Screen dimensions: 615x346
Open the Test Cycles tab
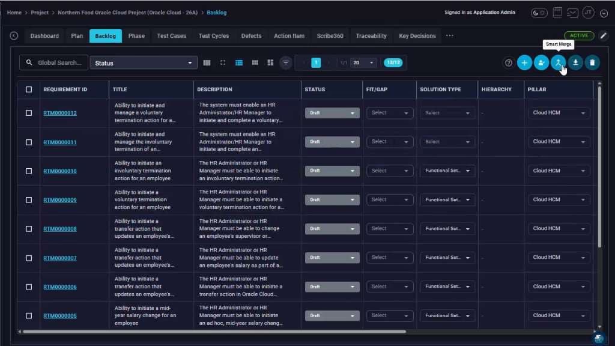click(x=213, y=35)
